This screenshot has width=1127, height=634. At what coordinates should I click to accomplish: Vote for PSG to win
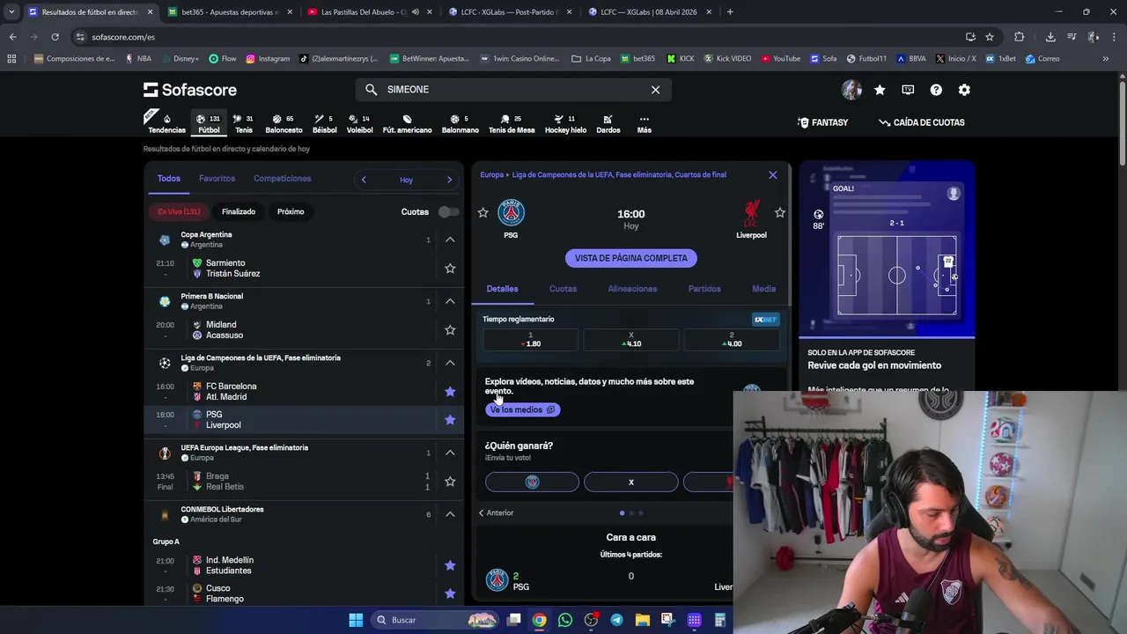[x=532, y=482]
